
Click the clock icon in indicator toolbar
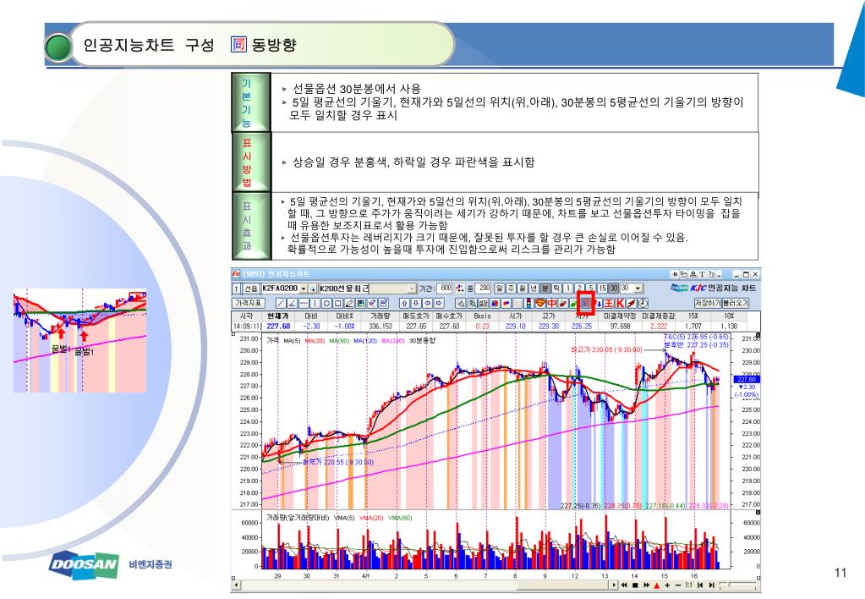(x=642, y=303)
